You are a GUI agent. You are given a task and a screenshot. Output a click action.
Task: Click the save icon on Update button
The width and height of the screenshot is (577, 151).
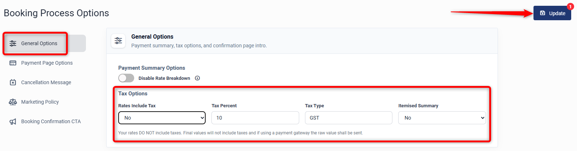point(543,13)
